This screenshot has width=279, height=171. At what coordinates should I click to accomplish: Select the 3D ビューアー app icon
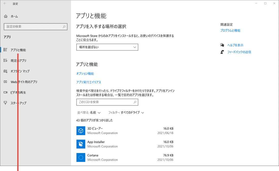pyautogui.click(x=81, y=130)
